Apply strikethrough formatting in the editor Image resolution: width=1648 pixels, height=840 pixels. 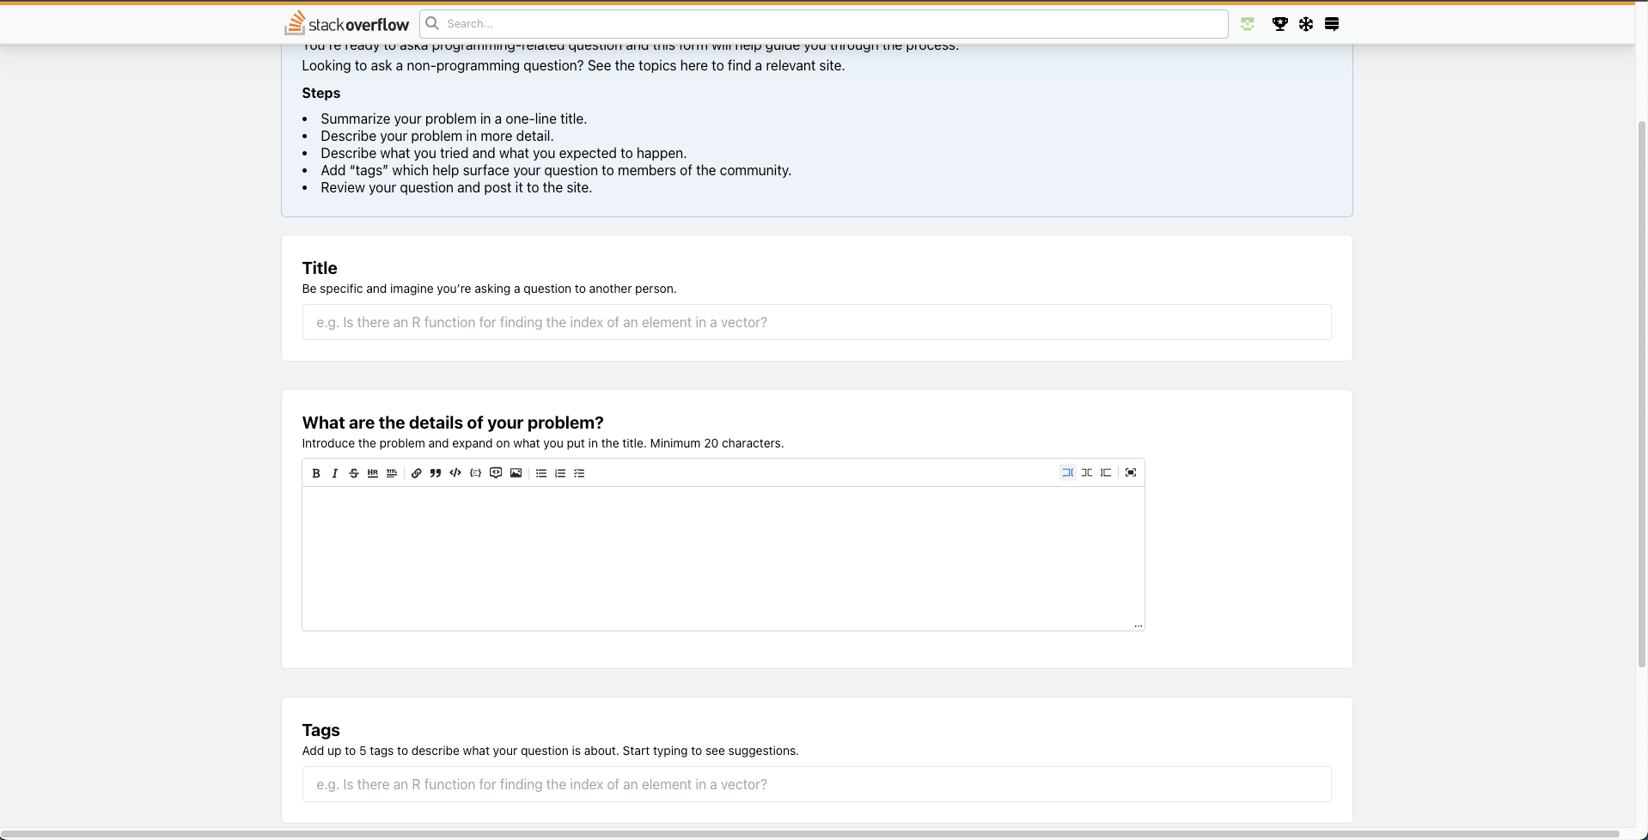pos(354,473)
